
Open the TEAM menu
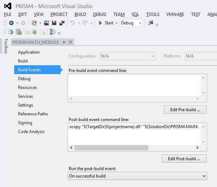click(x=119, y=14)
